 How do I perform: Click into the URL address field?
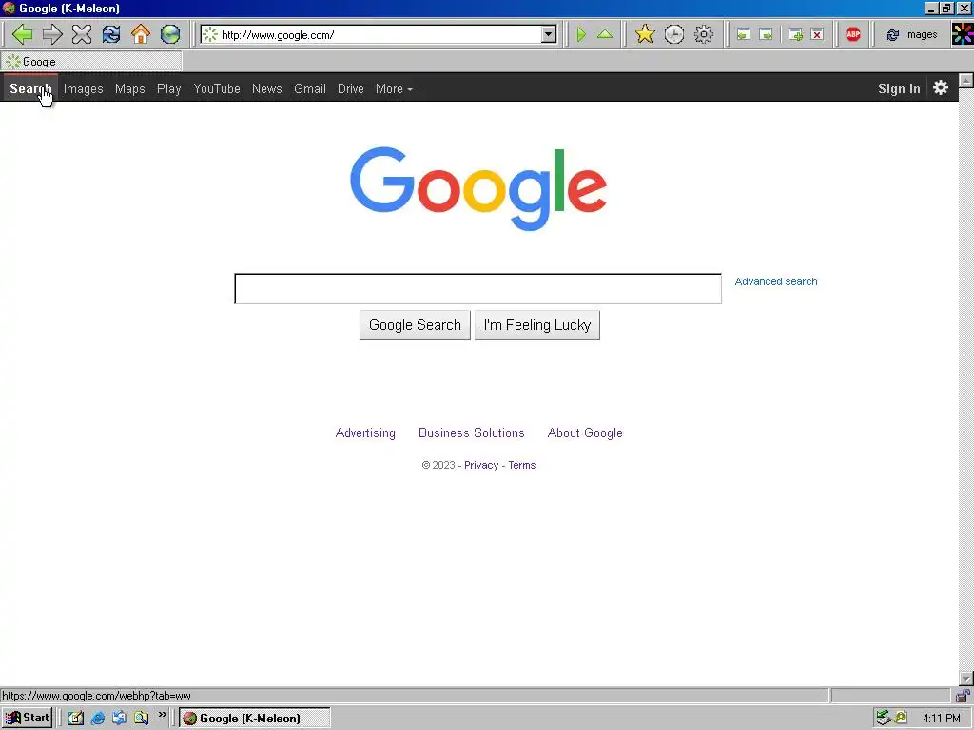coord(380,35)
